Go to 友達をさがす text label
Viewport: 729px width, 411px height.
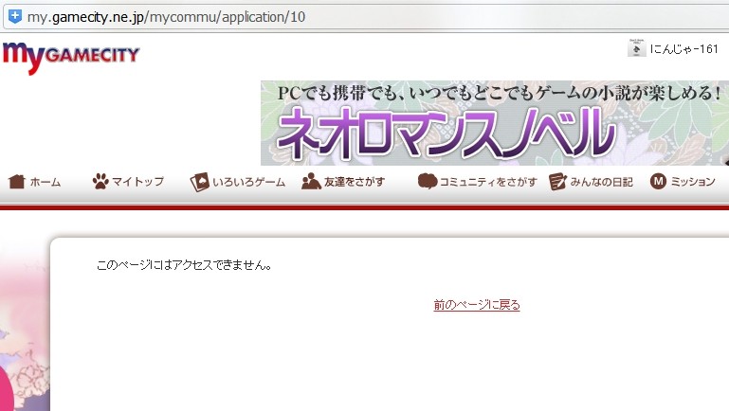(354, 182)
